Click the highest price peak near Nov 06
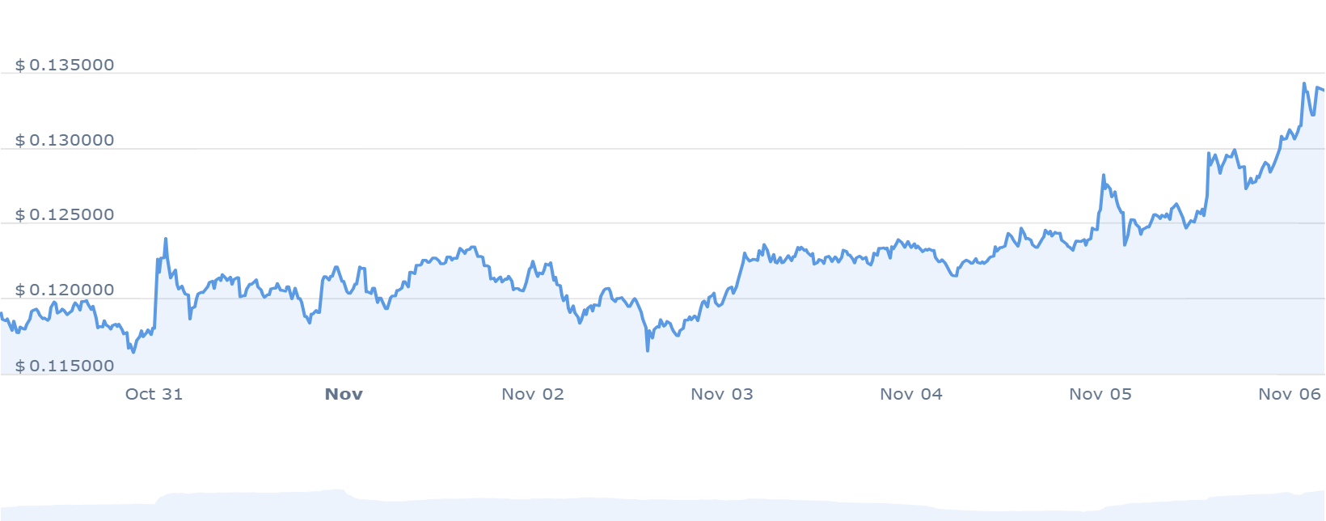This screenshot has height=521, width=1326. (1304, 83)
